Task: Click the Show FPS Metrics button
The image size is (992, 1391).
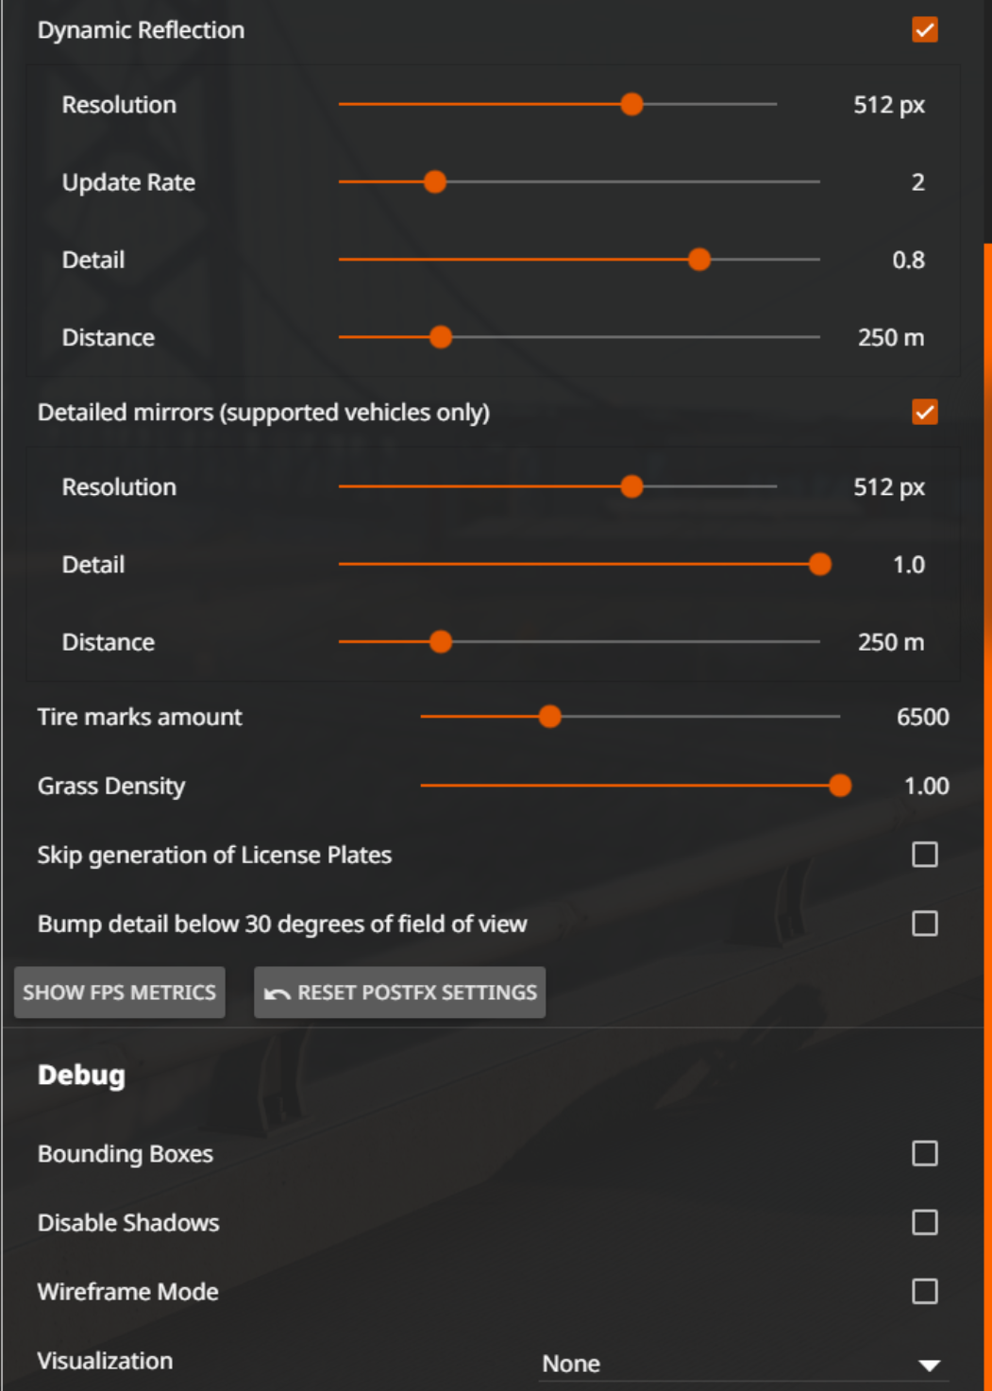Action: (120, 992)
